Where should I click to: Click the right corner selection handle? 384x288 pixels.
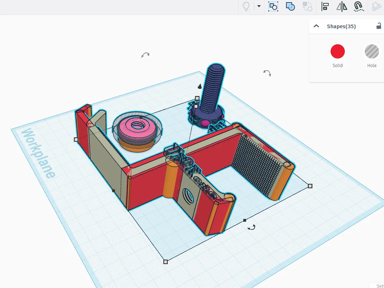click(x=310, y=186)
